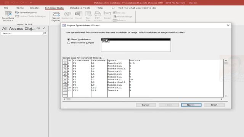Click the navigation pane search icon
Screen dimensions: 244x137
[44, 33]
